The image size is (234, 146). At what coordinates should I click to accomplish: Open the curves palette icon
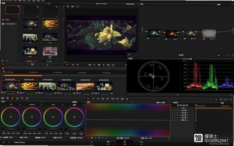[x=88, y=99]
